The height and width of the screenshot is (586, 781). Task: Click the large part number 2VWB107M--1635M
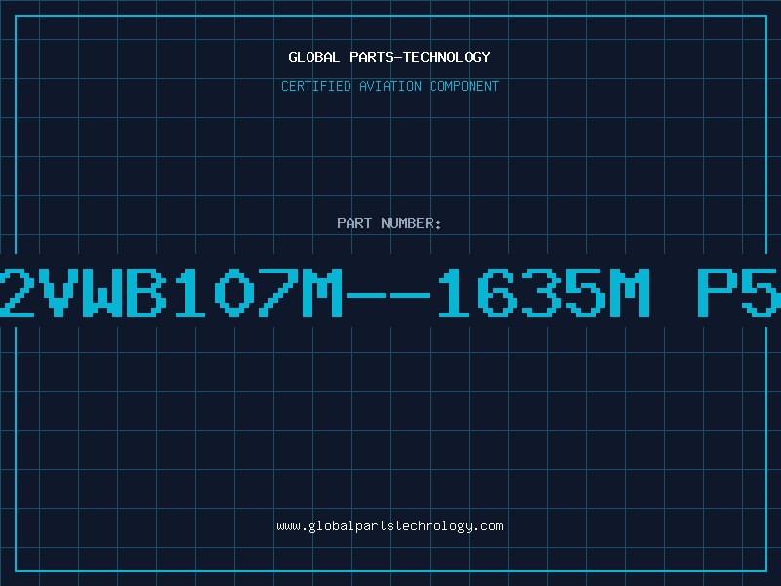tap(324, 293)
